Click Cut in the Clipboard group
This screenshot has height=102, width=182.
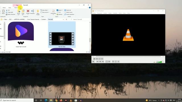8,10
